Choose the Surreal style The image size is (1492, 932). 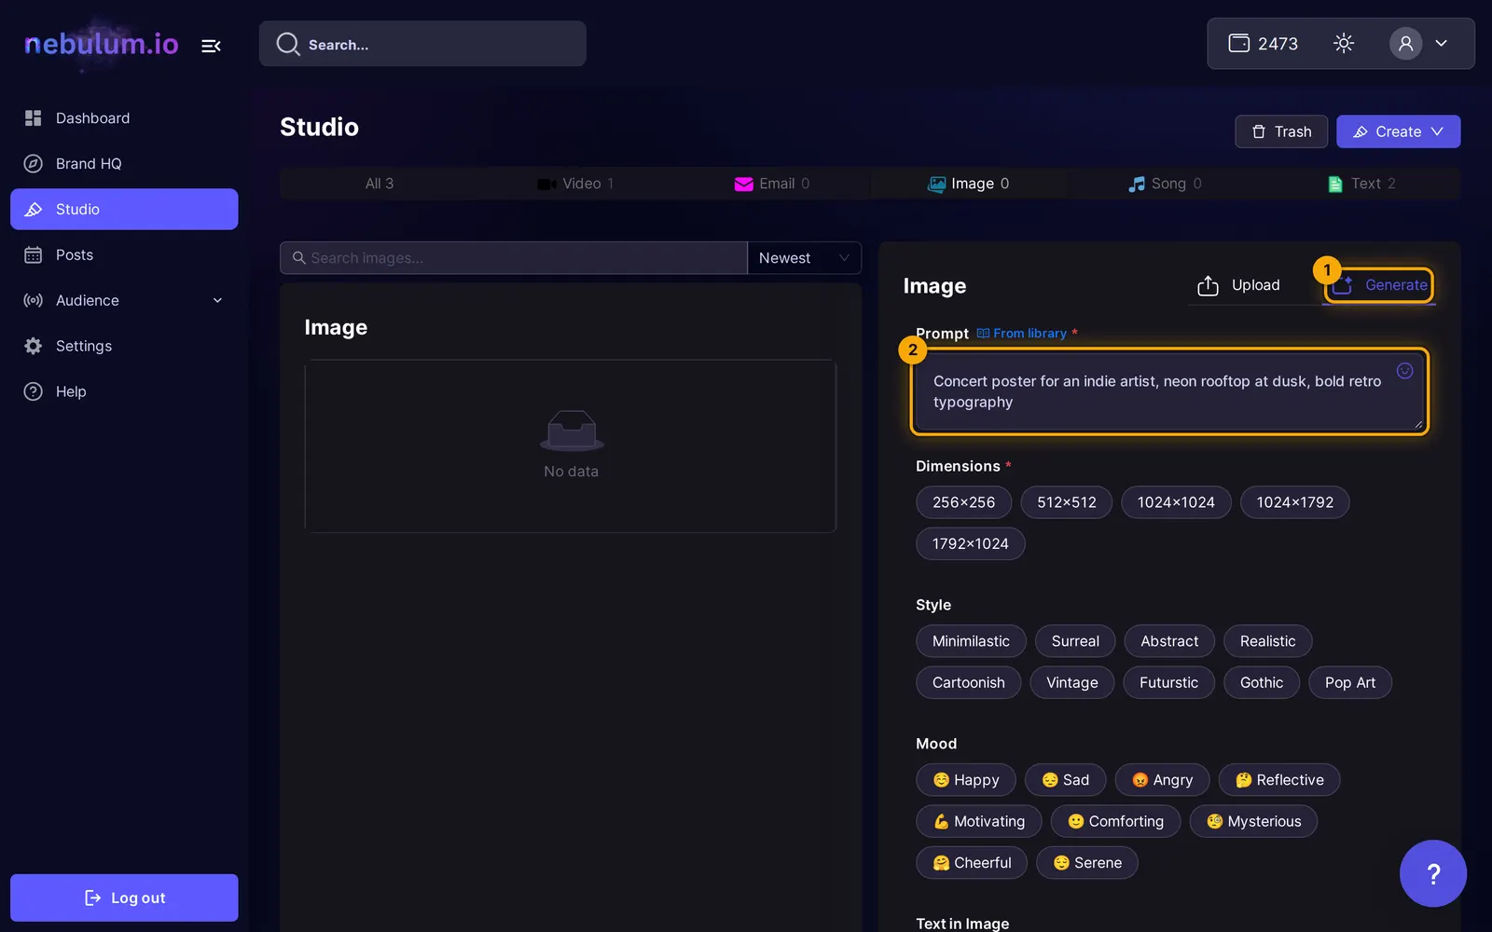[1075, 641]
